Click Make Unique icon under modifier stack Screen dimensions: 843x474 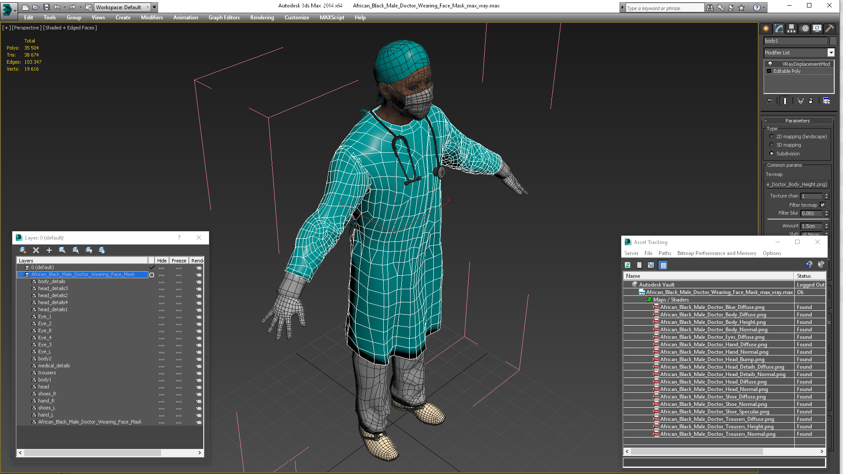click(800, 101)
